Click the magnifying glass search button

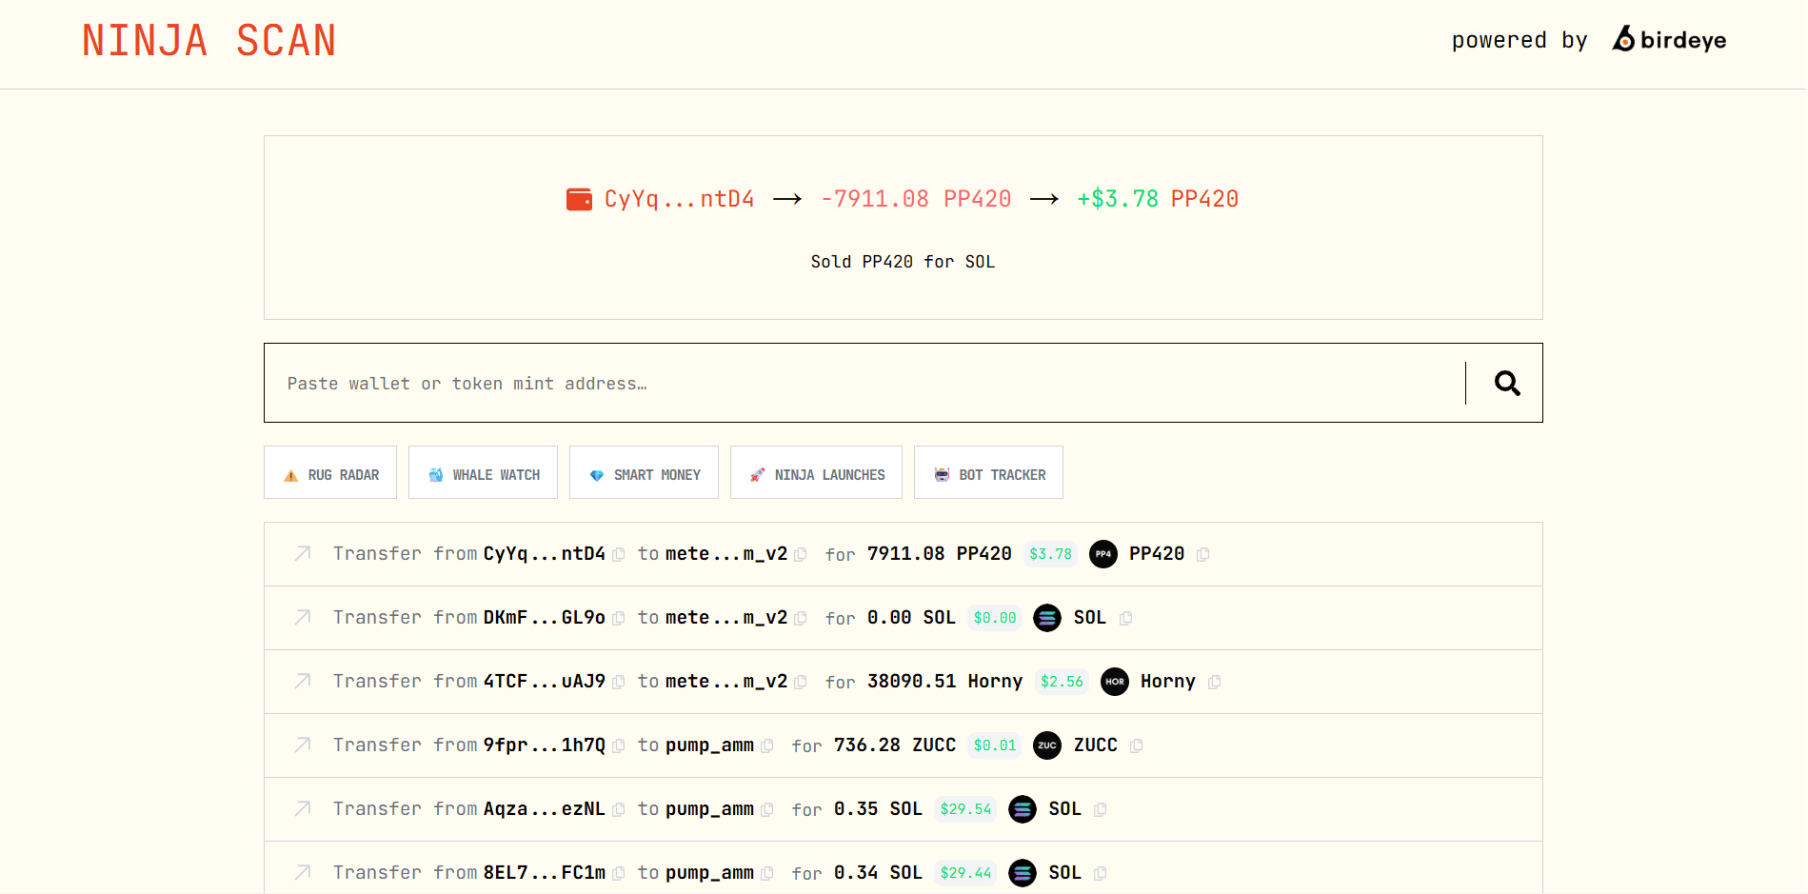(1506, 383)
